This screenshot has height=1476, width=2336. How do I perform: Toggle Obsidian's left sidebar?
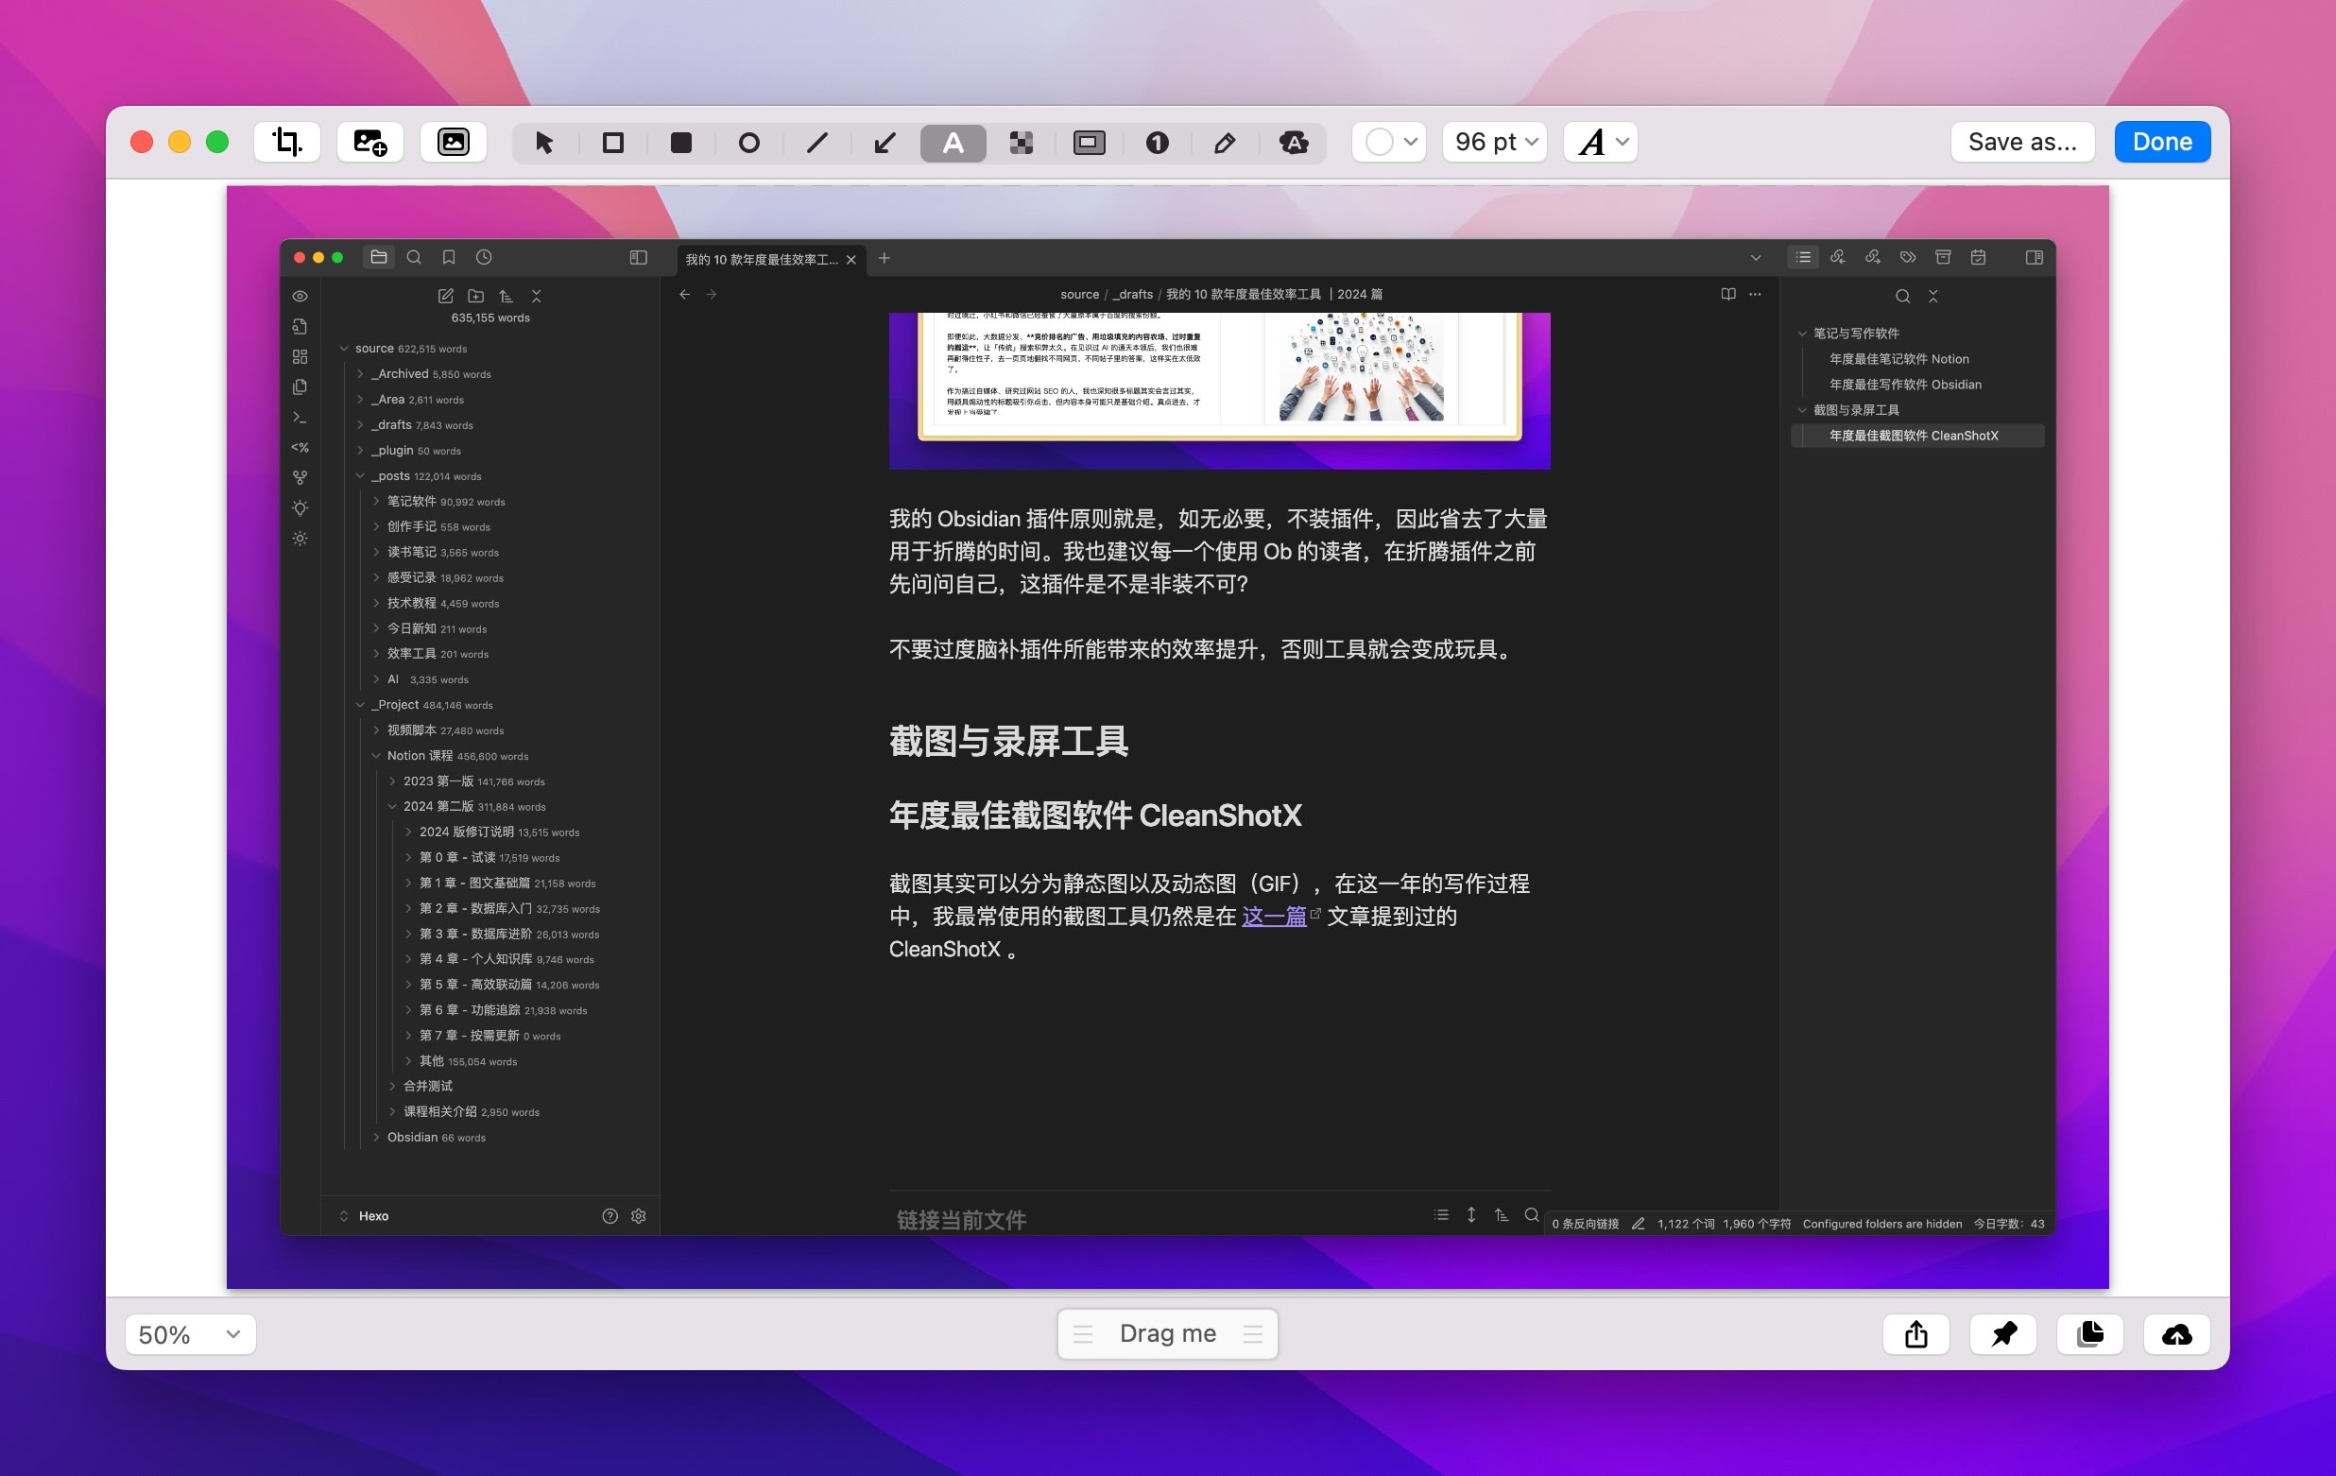pyautogui.click(x=638, y=257)
